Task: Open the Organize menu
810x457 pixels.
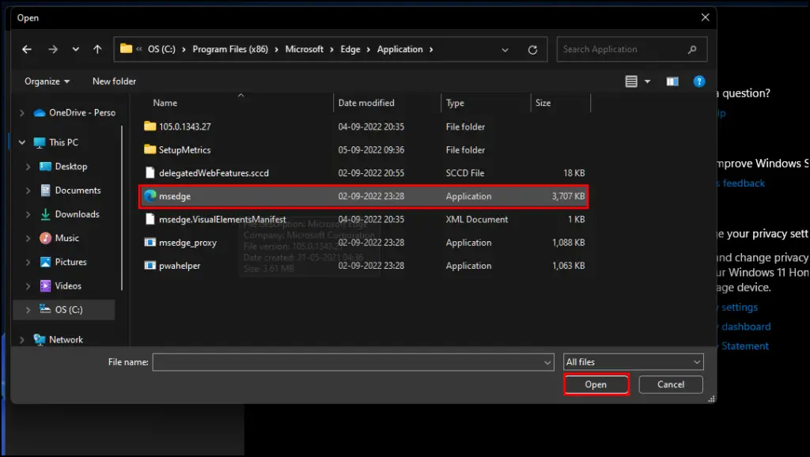Action: tap(47, 81)
